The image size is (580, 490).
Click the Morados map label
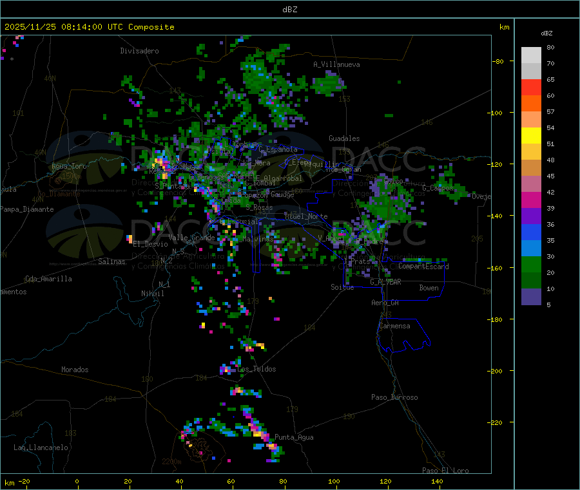(x=75, y=370)
